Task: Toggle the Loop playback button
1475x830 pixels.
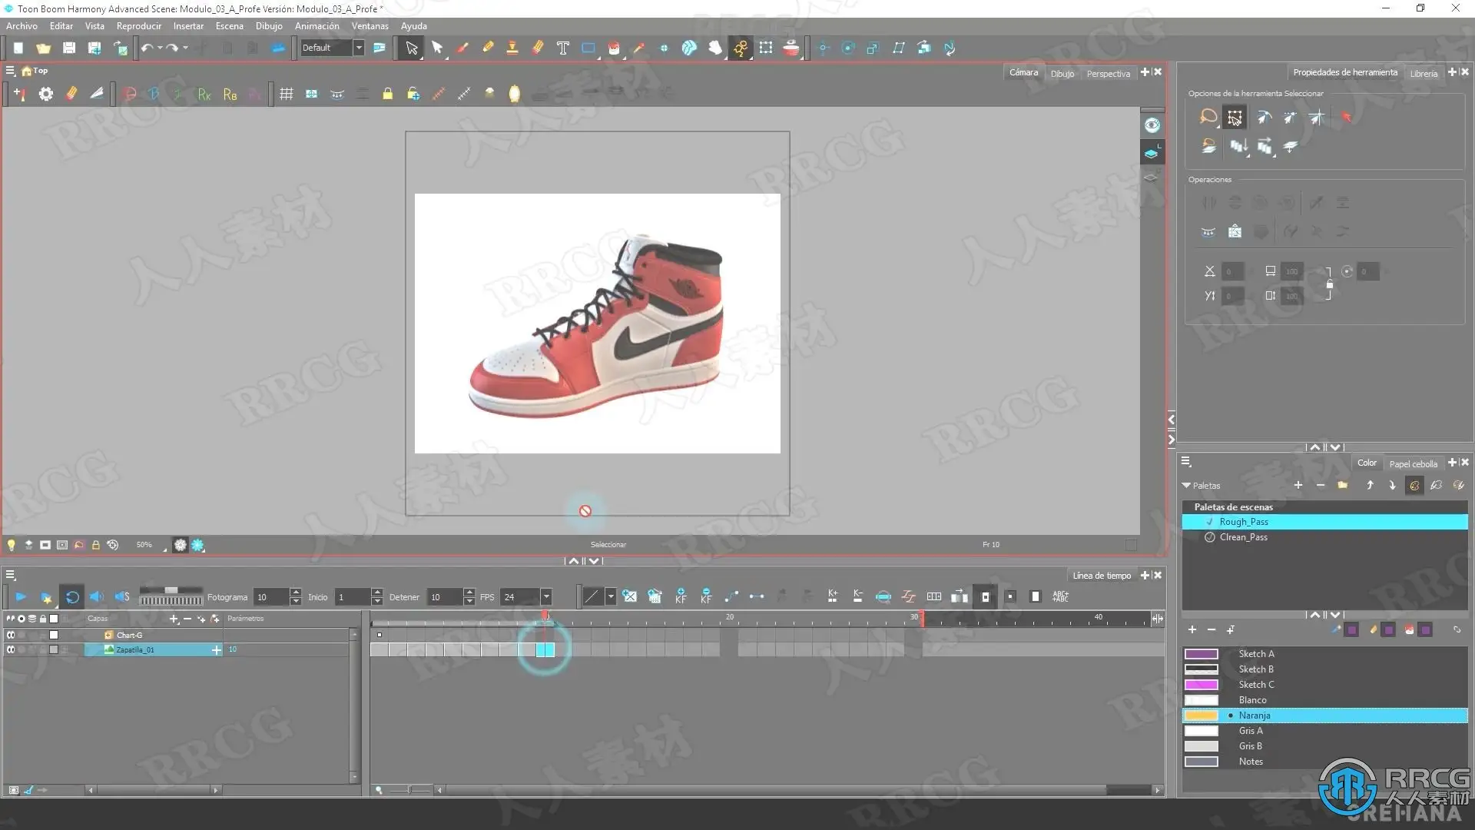Action: [72, 596]
